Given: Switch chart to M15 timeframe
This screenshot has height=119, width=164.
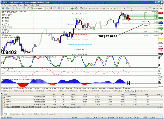Looking at the screenshot, I should [x=93, y=8].
